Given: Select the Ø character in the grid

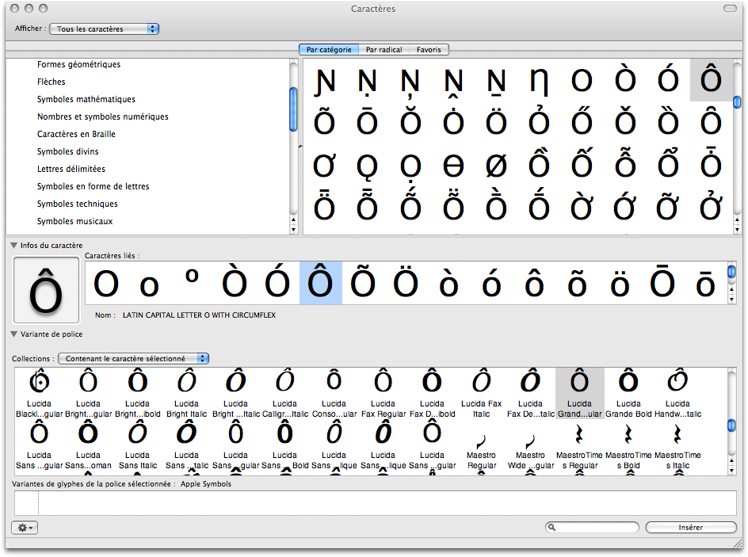Looking at the screenshot, I should 496,165.
